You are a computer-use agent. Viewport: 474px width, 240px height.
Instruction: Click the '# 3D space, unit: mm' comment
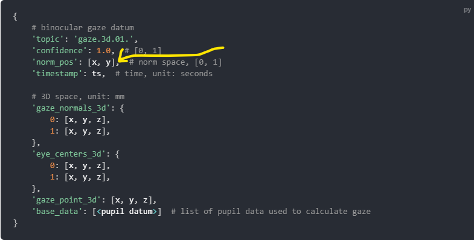78,97
